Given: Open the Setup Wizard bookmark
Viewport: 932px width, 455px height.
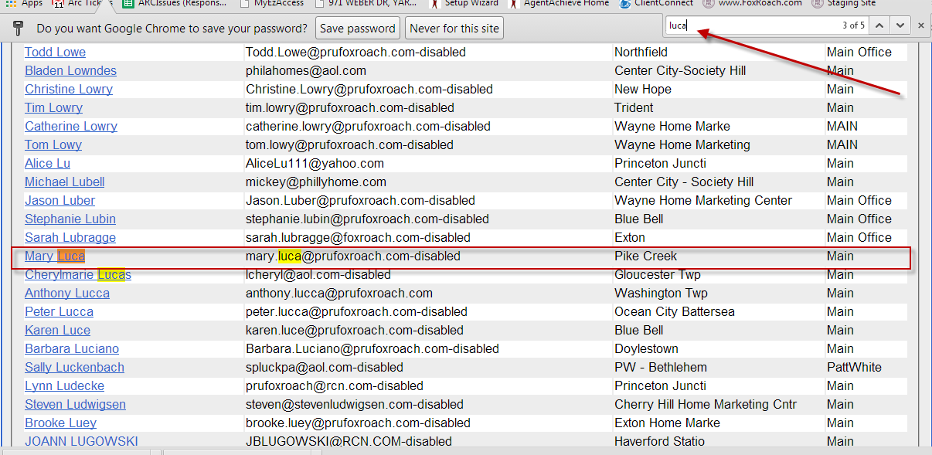Looking at the screenshot, I should tap(464, 3).
